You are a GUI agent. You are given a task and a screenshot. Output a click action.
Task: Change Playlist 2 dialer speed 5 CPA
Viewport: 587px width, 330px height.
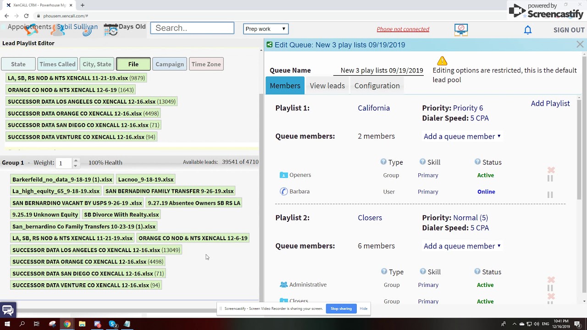(479, 227)
